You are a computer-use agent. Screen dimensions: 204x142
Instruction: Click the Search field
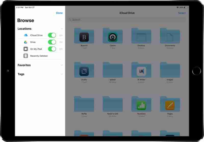point(127,20)
